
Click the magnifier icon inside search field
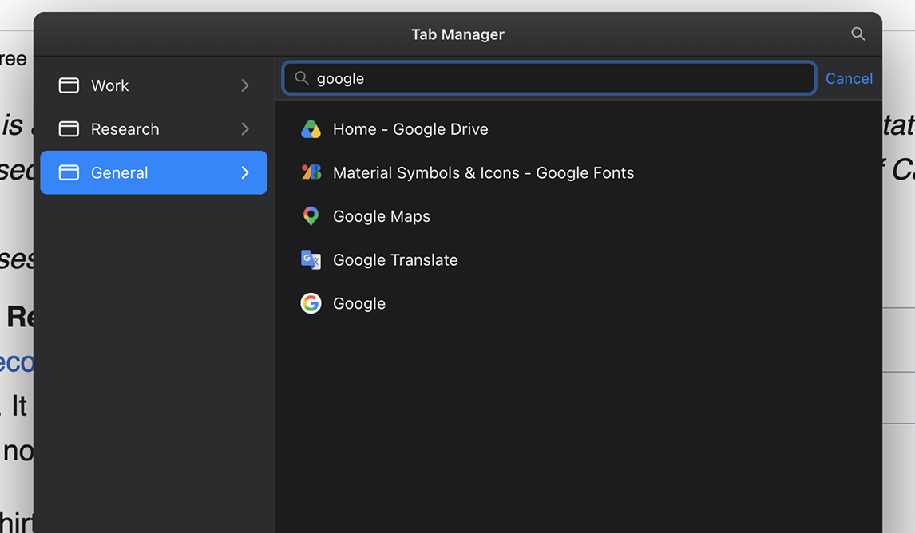coord(301,77)
